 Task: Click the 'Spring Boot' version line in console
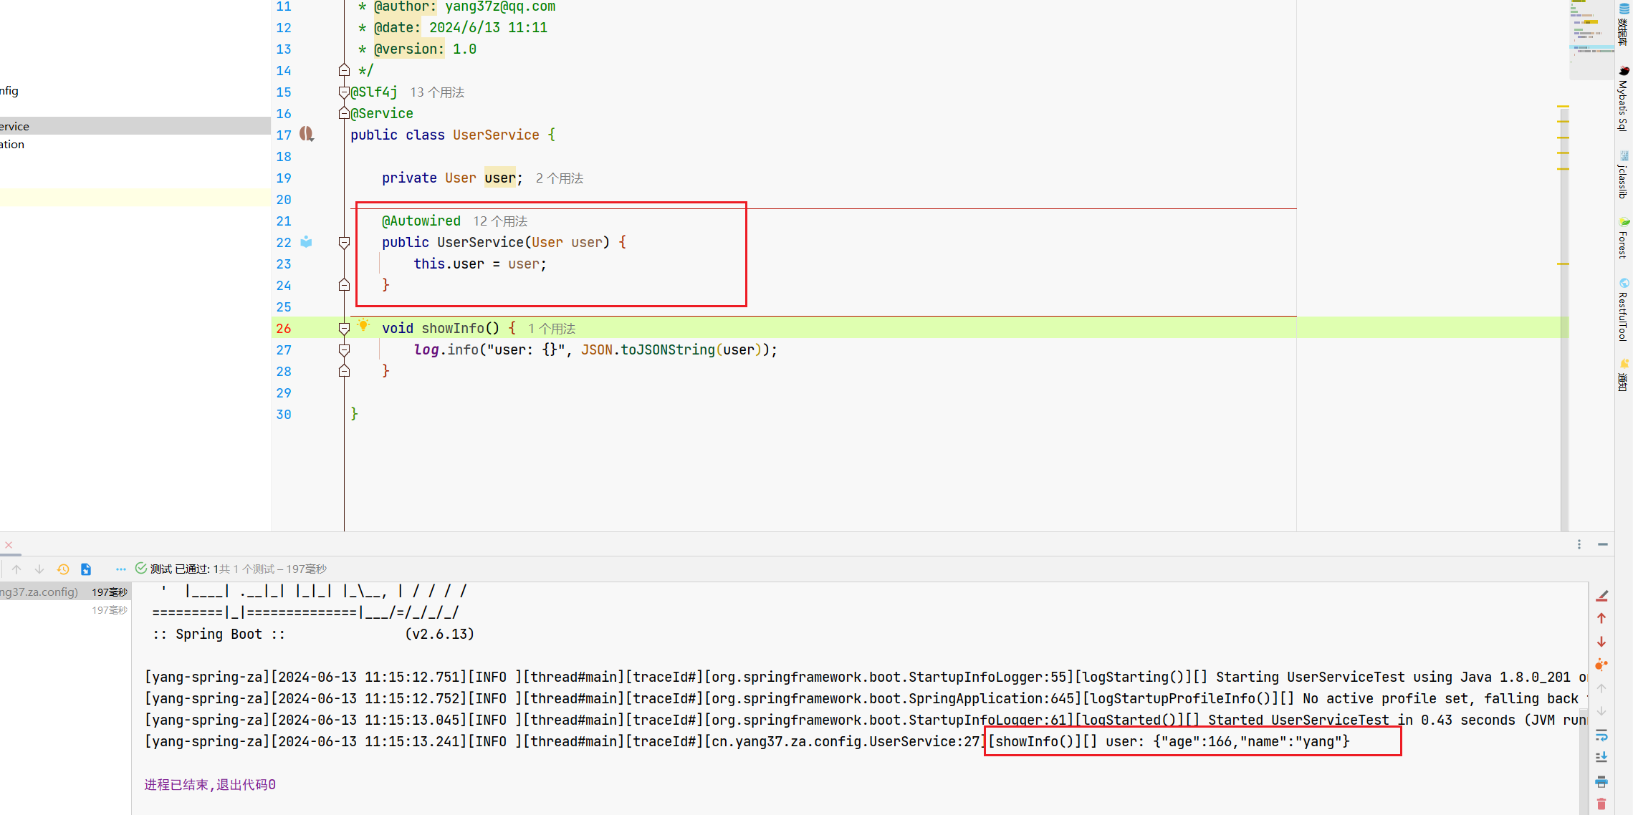313,634
